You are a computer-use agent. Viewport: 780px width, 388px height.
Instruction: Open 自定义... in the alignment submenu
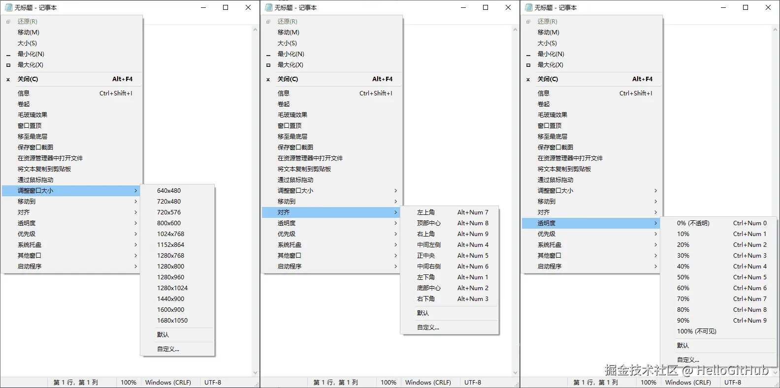(x=450, y=328)
